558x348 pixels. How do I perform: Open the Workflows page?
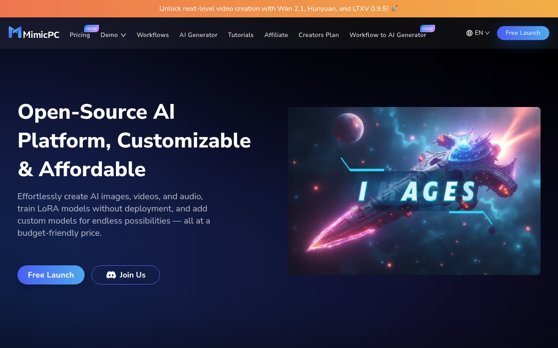[x=153, y=35]
